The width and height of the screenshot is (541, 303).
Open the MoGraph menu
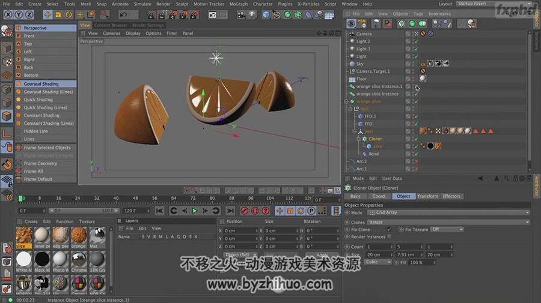(239, 4)
